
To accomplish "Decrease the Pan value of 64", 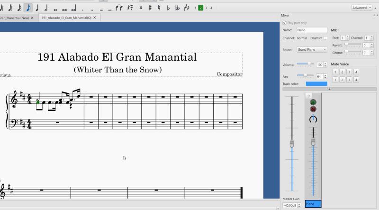I will 325,78.
